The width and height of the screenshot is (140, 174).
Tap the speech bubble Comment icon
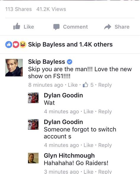tap(56, 27)
